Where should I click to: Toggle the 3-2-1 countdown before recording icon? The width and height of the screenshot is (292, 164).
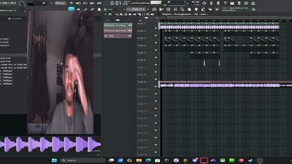click(x=85, y=3)
